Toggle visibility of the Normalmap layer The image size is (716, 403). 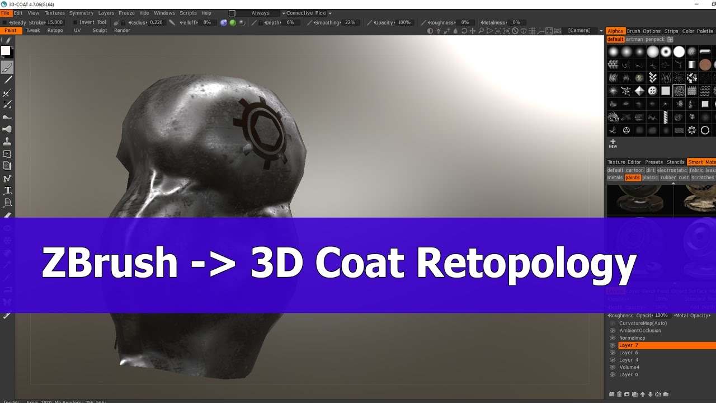pyautogui.click(x=613, y=338)
